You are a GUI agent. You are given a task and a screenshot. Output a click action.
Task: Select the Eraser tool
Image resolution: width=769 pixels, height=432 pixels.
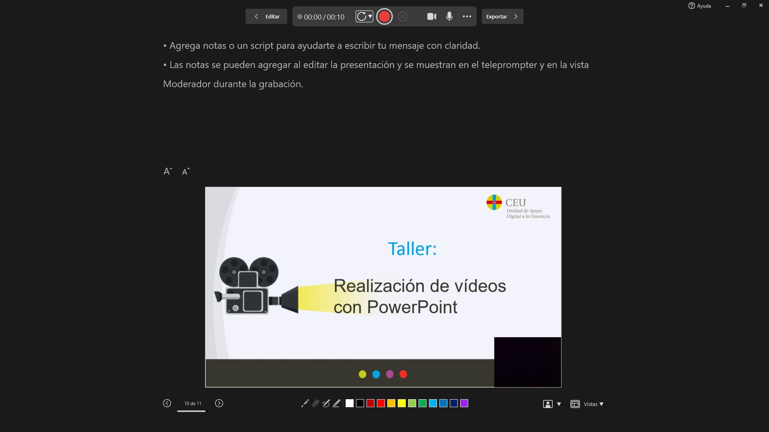point(315,403)
